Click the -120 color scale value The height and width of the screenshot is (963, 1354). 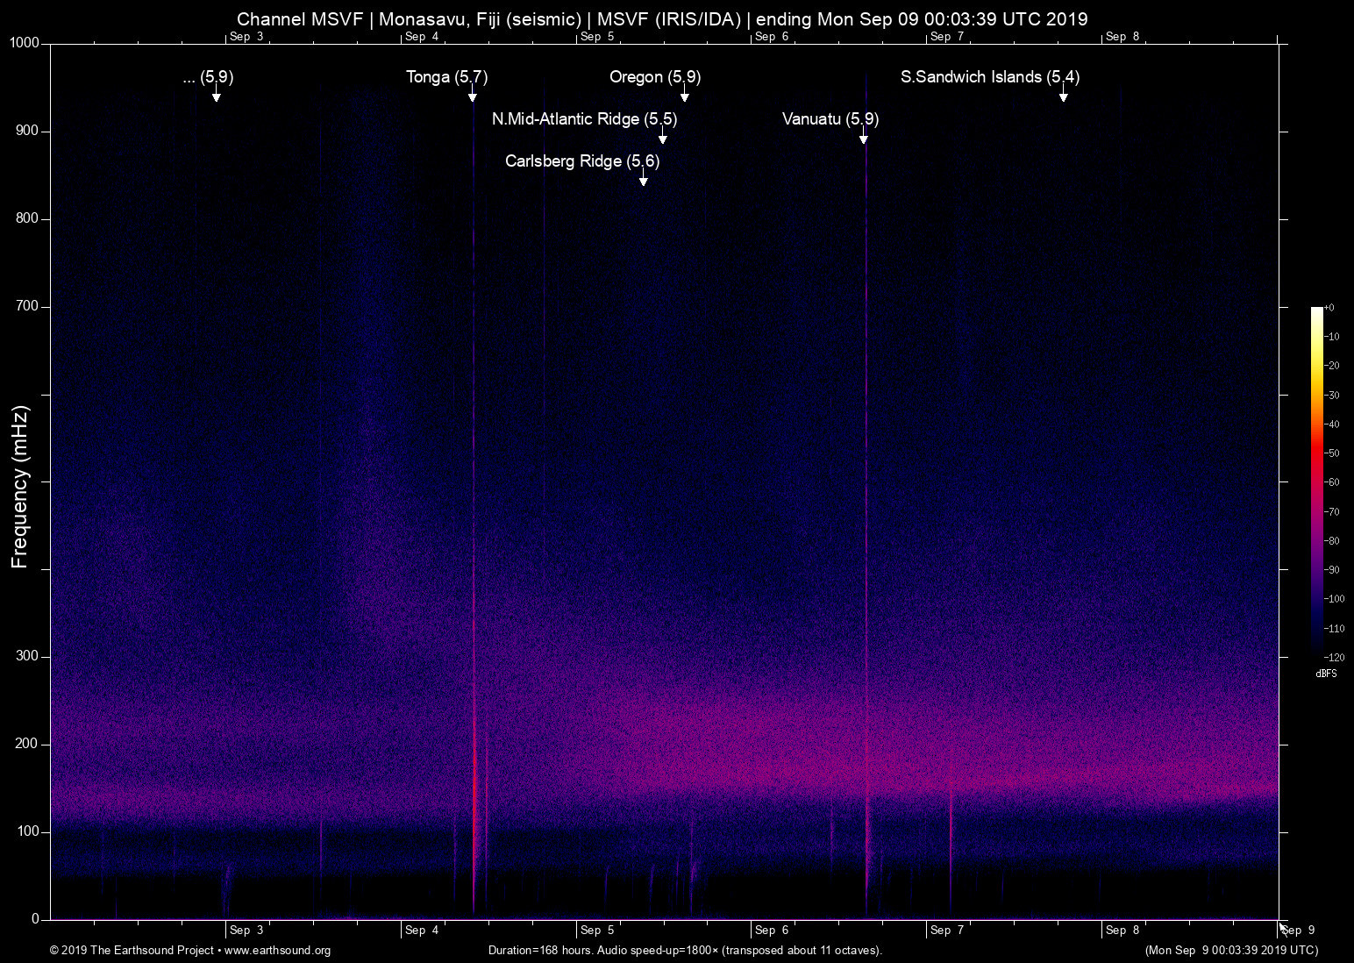(1334, 658)
